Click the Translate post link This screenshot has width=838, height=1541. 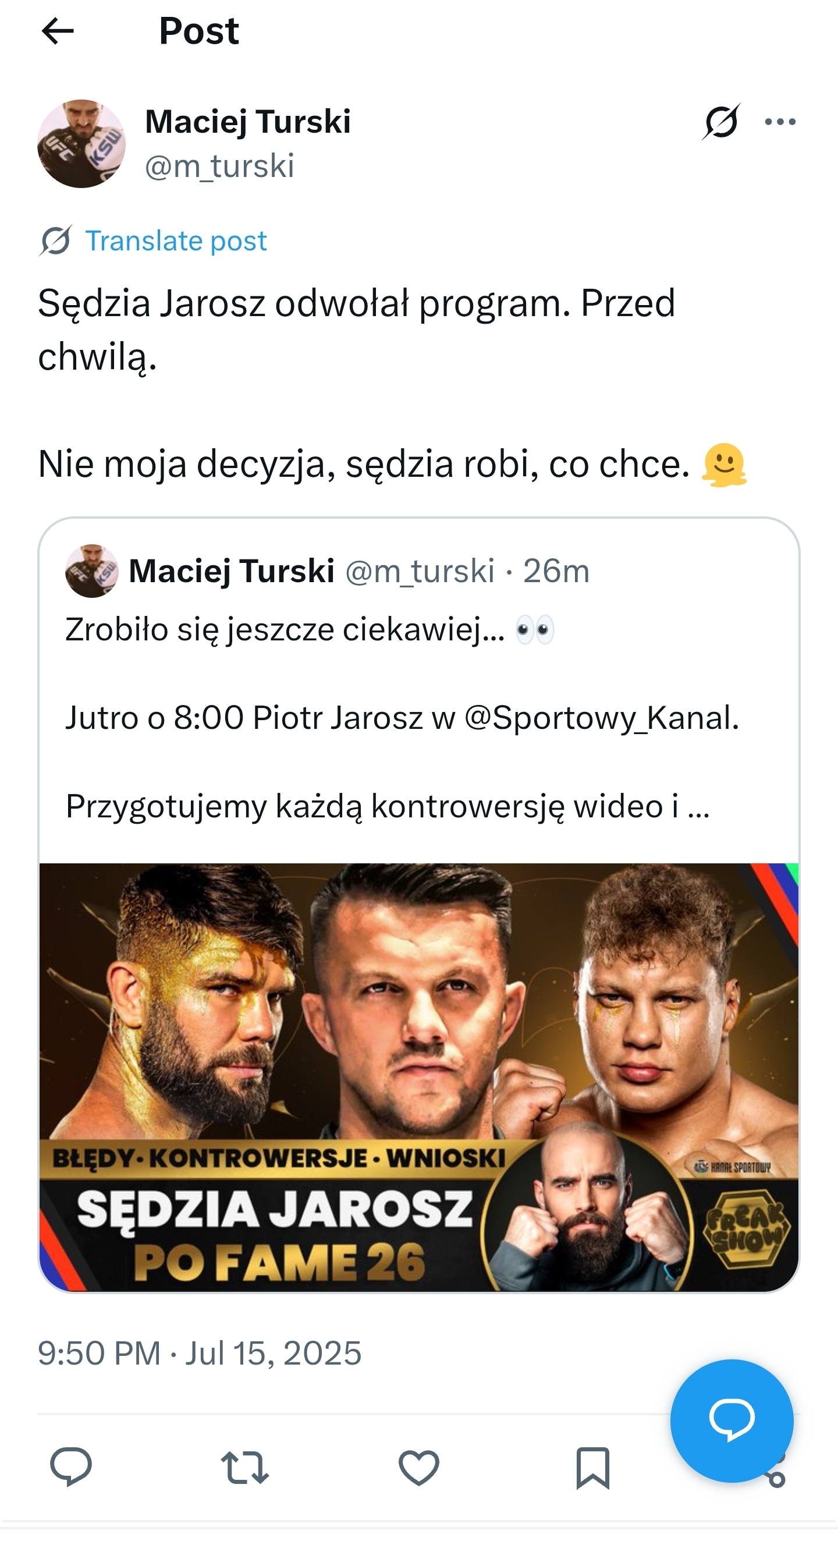pyautogui.click(x=176, y=241)
